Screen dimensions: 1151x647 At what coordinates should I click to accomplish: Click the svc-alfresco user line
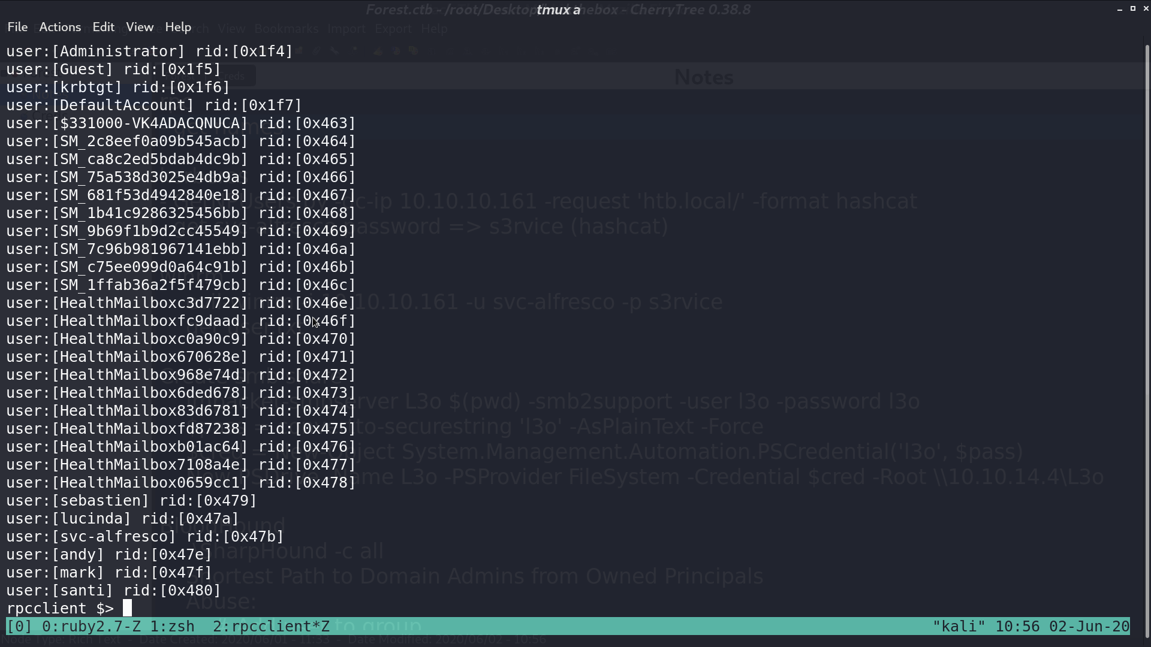click(x=144, y=537)
